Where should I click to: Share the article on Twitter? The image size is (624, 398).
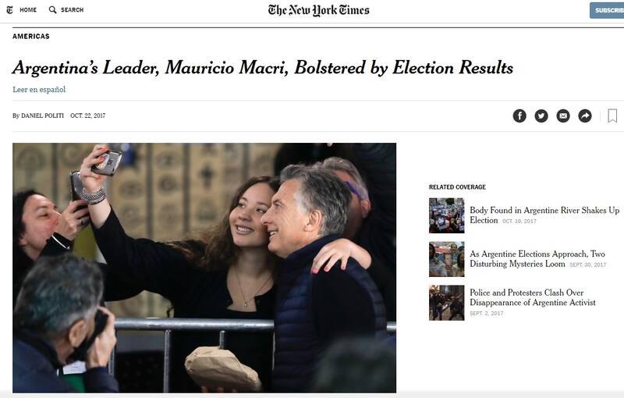(541, 115)
